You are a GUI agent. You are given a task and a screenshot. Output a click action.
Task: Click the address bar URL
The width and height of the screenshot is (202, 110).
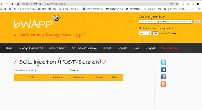point(49,4)
